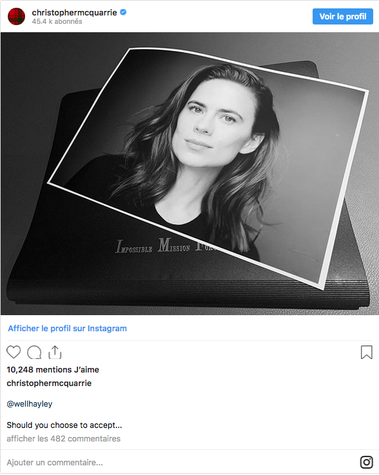Viewport: 379px width, 475px height.
Task: Save the post with bookmark icon
Action: 366,353
